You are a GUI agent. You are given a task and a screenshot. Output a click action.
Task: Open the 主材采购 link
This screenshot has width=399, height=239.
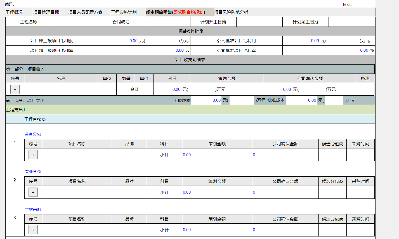tap(33, 209)
